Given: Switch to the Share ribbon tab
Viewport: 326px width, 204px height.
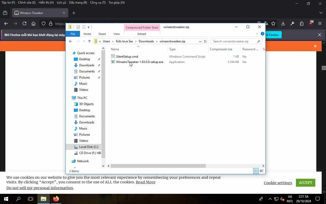Looking at the screenshot, I should 102,34.
